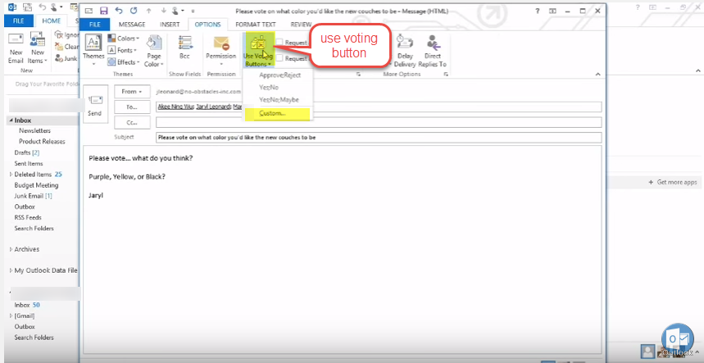704x363 pixels.
Task: Switch to the REVIEW tab
Action: [x=302, y=25]
